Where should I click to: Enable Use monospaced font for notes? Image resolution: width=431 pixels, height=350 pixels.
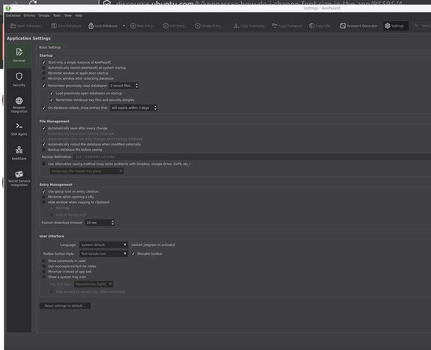click(44, 266)
